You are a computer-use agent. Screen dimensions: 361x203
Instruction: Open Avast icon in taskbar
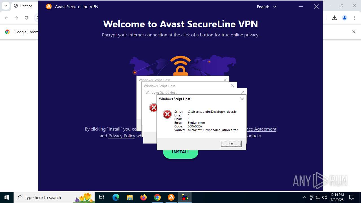coord(171,197)
